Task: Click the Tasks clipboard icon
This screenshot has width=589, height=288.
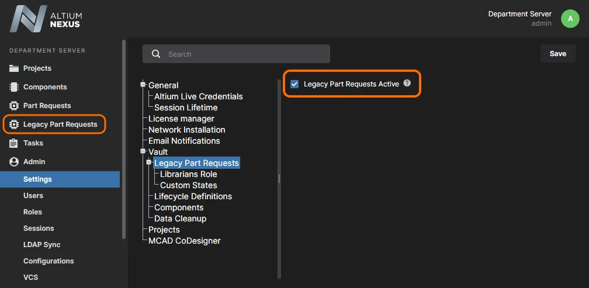Action: pyautogui.click(x=14, y=143)
